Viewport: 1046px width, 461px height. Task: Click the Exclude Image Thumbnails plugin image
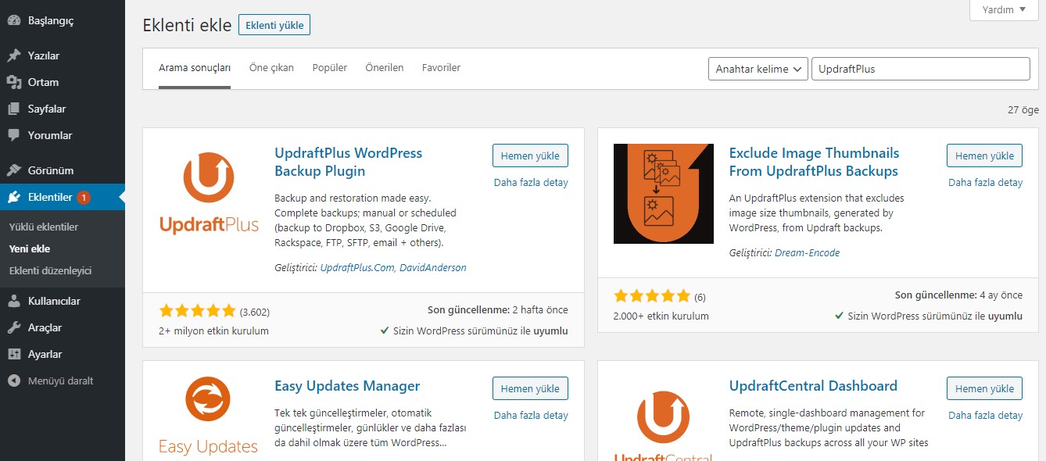(x=664, y=194)
